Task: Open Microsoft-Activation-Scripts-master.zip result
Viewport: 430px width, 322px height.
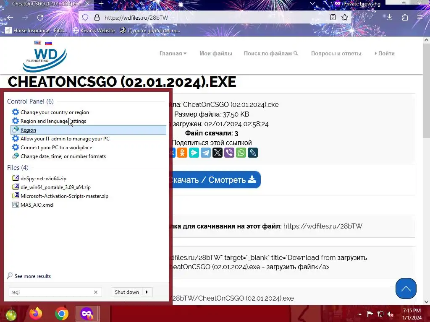Action: coord(88,196)
